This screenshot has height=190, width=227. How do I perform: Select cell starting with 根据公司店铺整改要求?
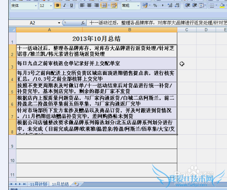click(x=97, y=127)
